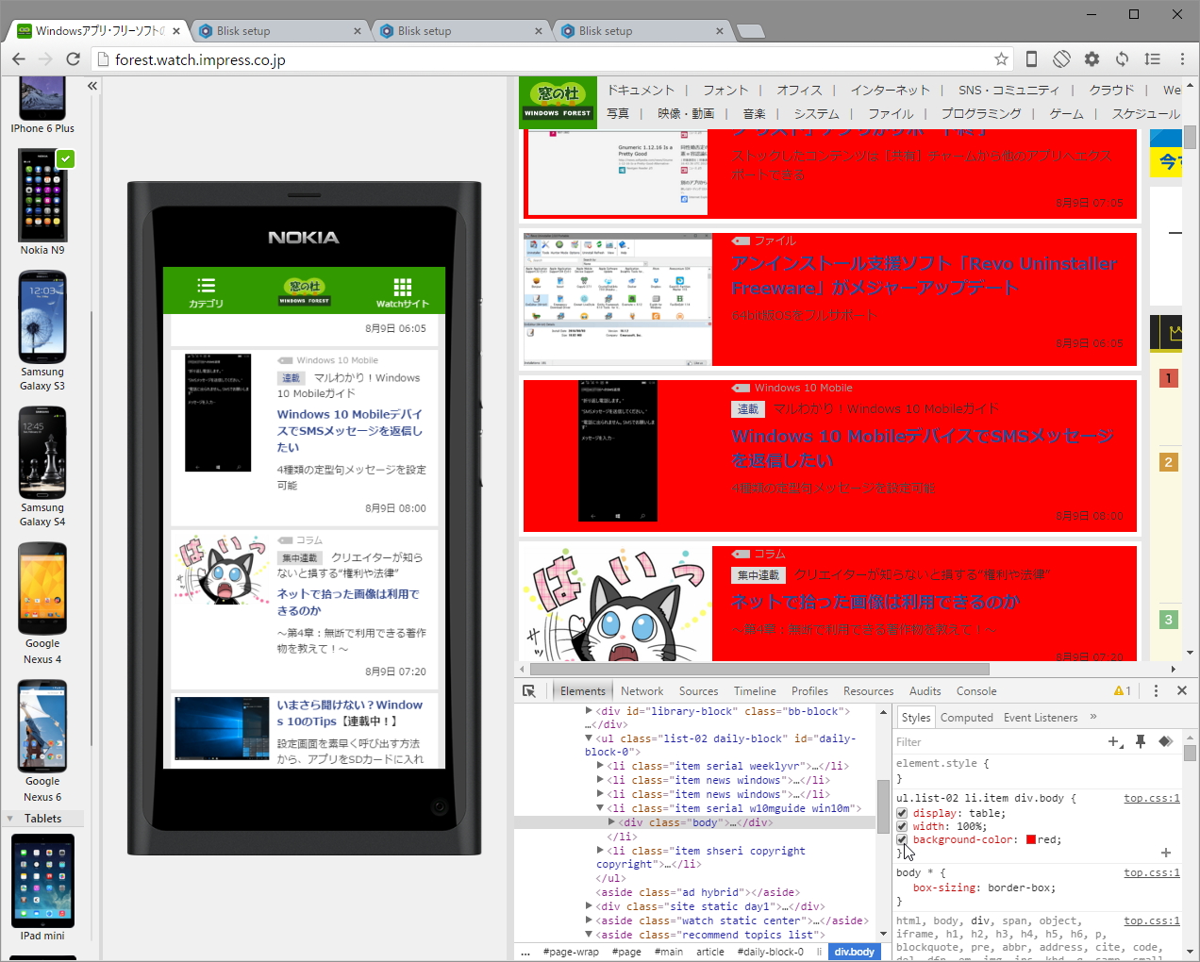The height and width of the screenshot is (962, 1200).
Task: Uncheck the display: table property
Action: (x=902, y=813)
